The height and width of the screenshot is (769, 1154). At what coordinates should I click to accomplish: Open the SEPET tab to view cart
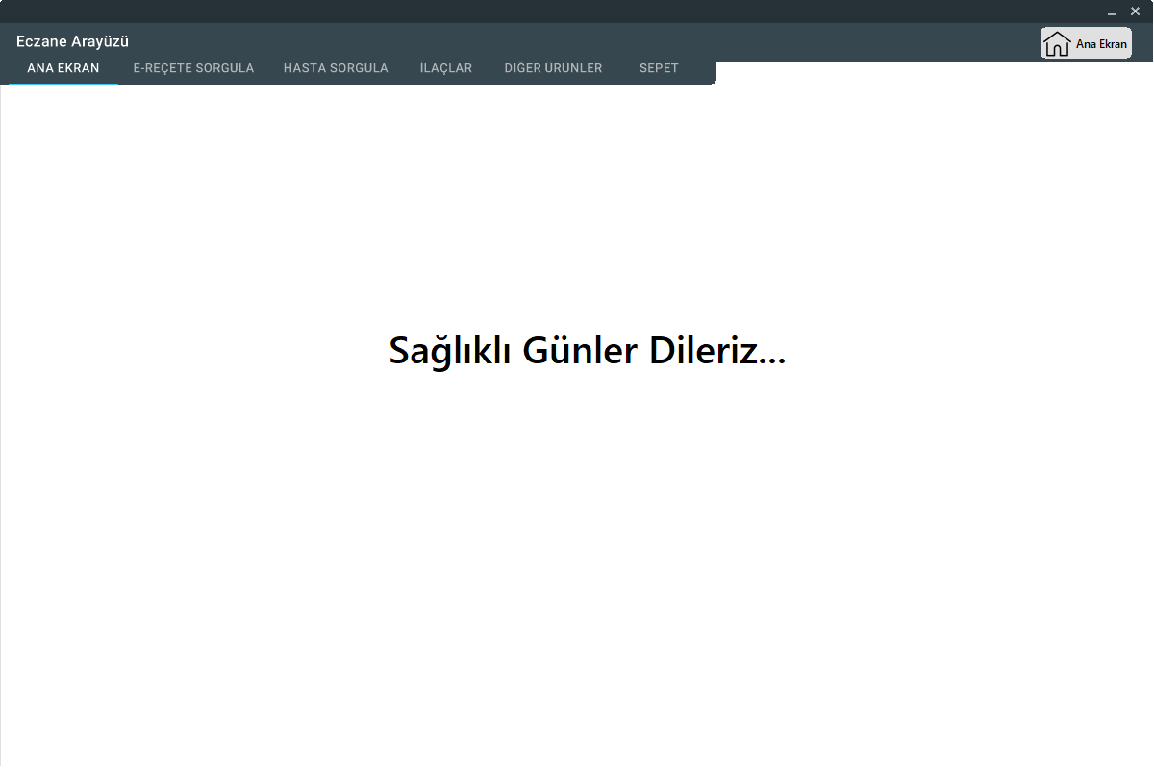(x=659, y=67)
